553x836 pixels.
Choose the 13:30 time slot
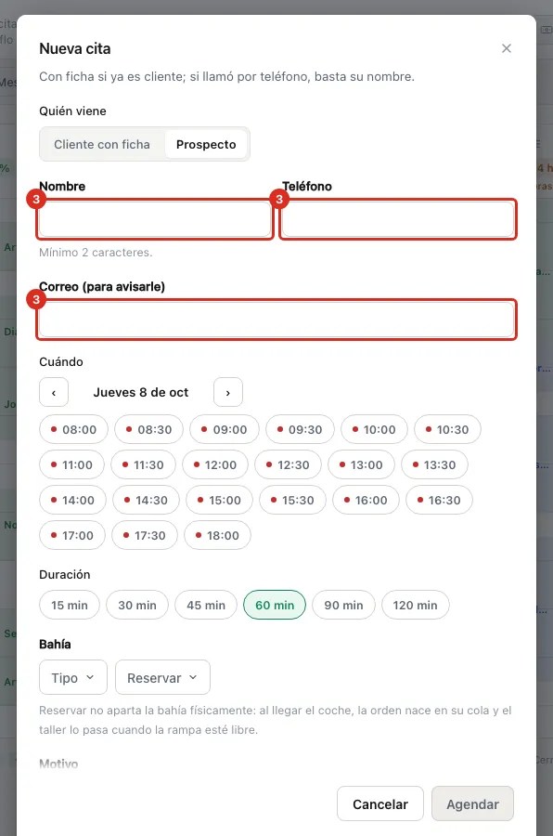[x=434, y=465]
